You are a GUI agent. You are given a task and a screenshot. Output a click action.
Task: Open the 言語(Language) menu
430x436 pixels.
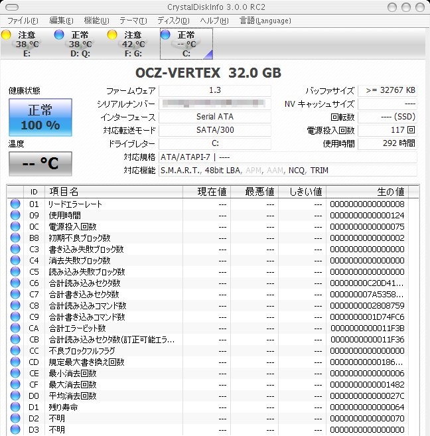click(265, 21)
